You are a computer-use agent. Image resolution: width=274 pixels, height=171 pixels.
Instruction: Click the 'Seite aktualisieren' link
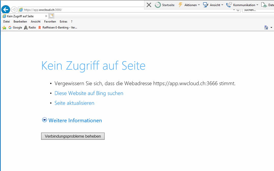coord(74,103)
